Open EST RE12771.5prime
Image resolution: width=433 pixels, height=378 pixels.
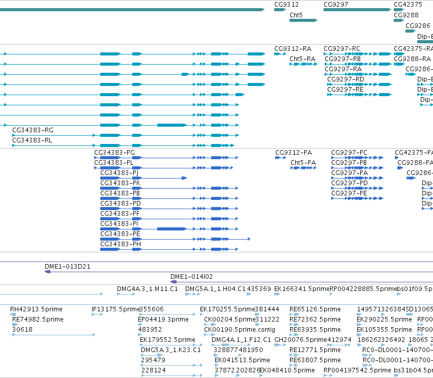pyautogui.click(x=294, y=355)
